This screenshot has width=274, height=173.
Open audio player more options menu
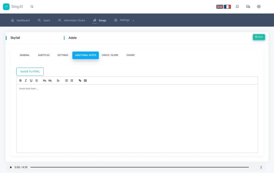[261, 167]
